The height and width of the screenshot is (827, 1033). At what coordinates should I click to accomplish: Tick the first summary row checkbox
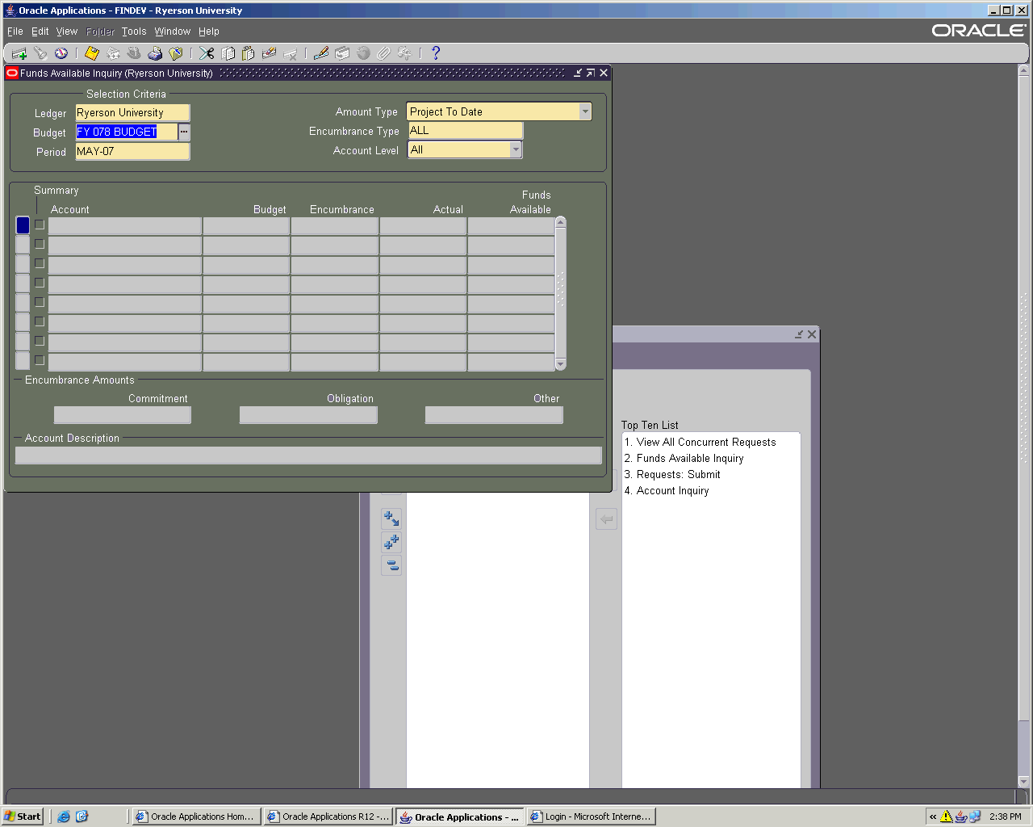point(40,225)
